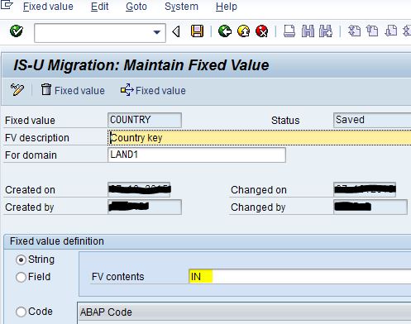Cancel with the red X icon

[x=262, y=31]
